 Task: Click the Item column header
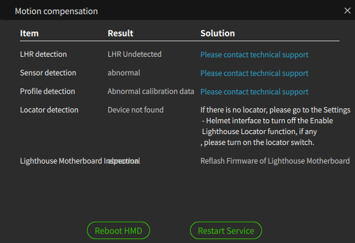tap(30, 34)
